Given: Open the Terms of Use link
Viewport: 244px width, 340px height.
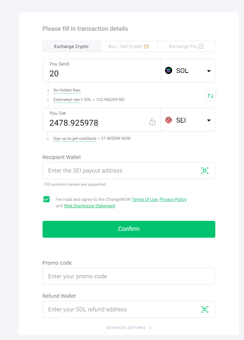Looking at the screenshot, I should [x=144, y=200].
